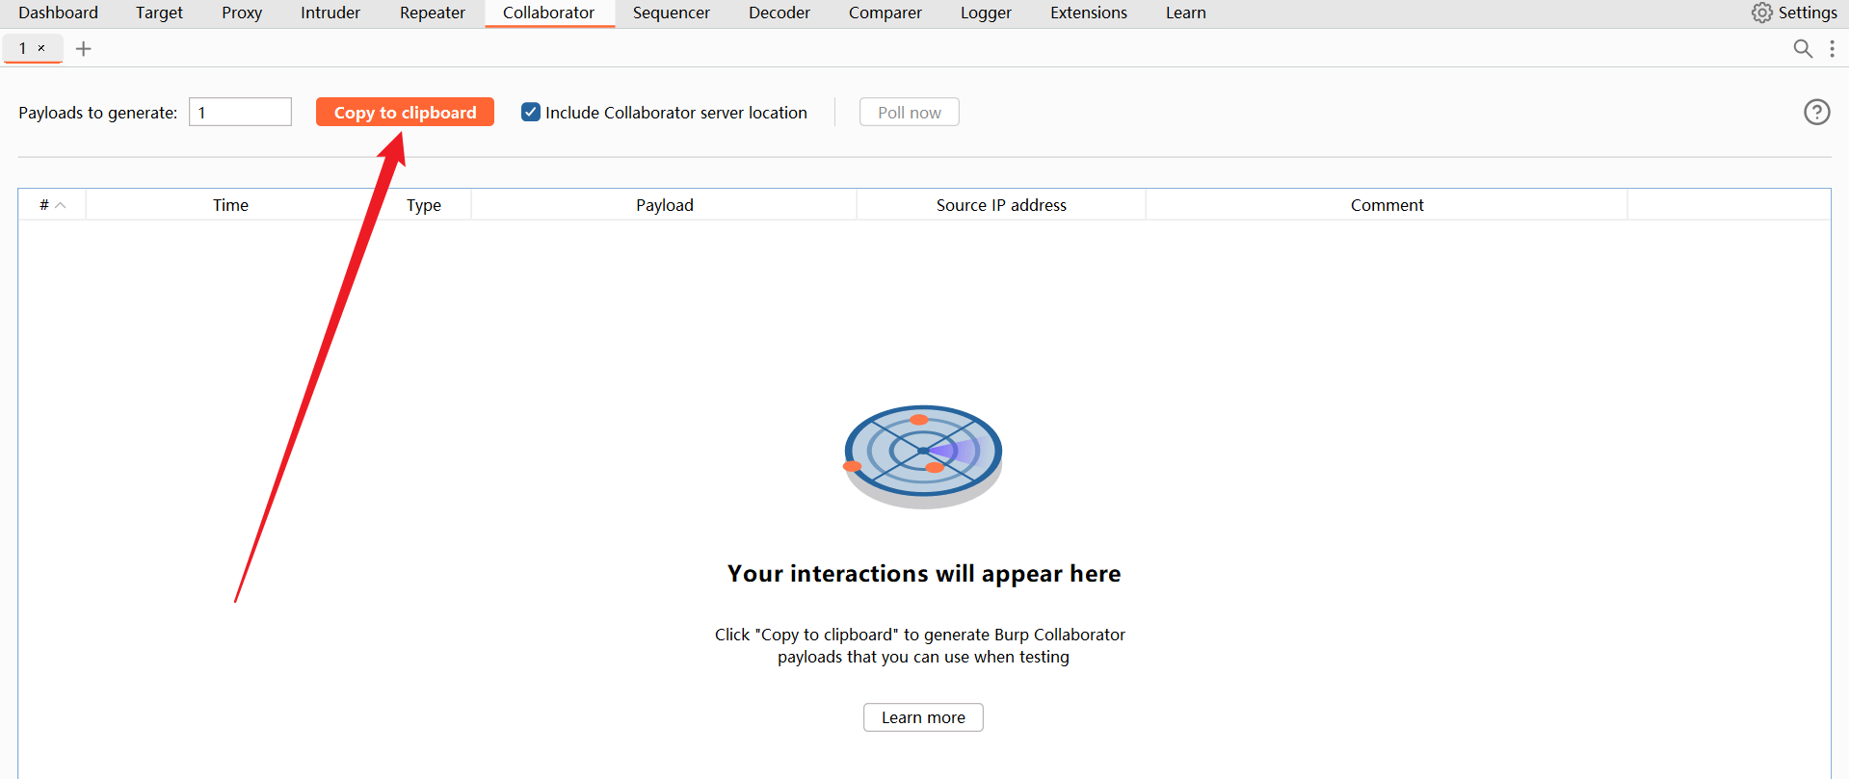Sort by the Comment column header
This screenshot has width=1850, height=779.
pos(1387,205)
